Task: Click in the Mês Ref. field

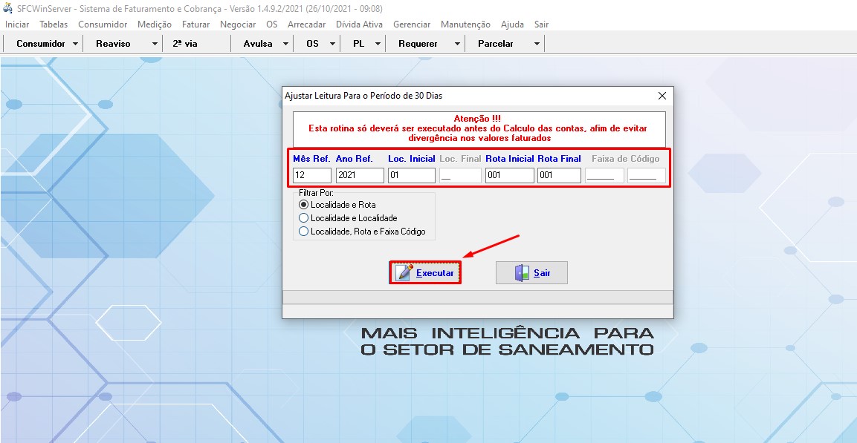Action: coord(311,176)
